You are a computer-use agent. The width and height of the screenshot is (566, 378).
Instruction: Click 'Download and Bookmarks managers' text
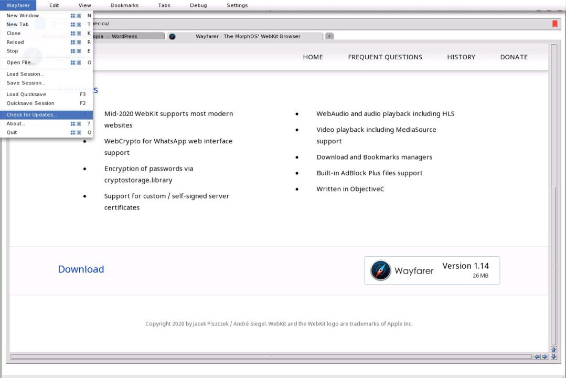pyautogui.click(x=375, y=157)
